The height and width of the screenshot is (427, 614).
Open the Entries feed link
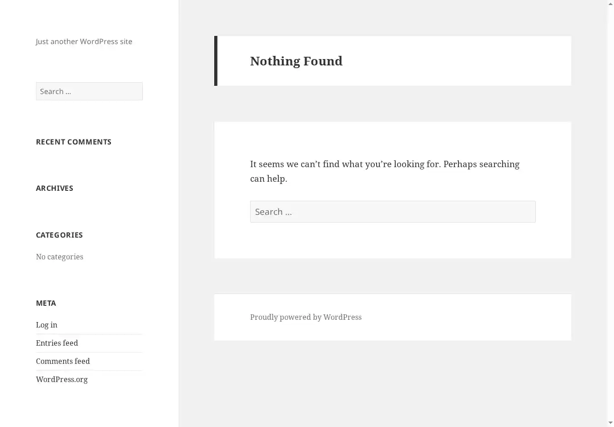[57, 343]
